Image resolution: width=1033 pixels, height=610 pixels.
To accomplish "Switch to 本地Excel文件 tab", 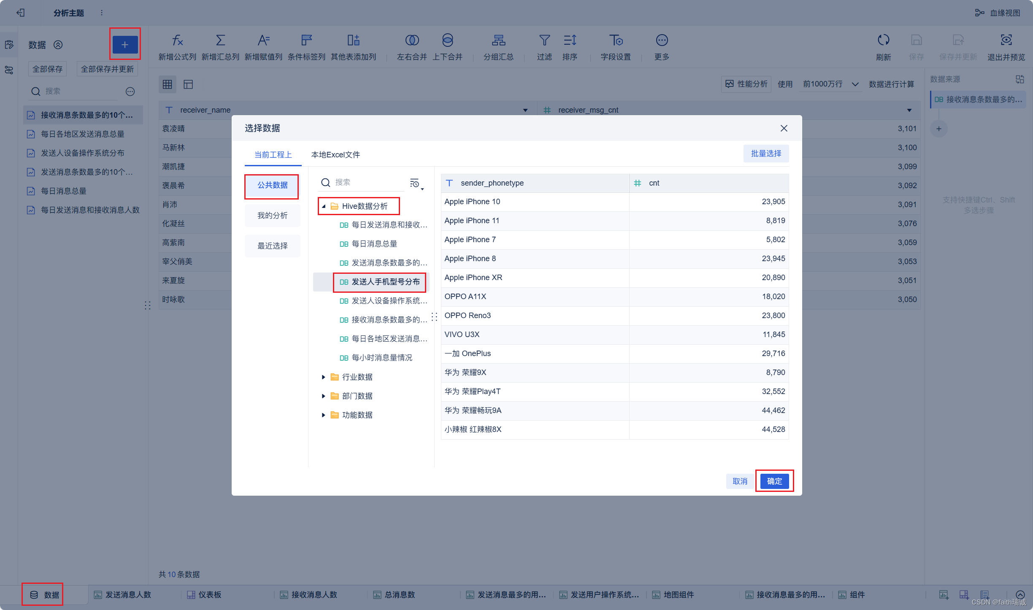I will click(335, 154).
